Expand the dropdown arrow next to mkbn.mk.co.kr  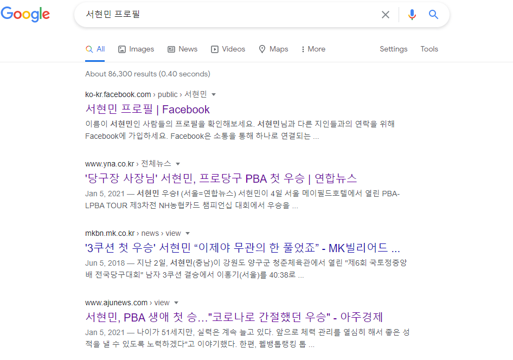(x=188, y=234)
